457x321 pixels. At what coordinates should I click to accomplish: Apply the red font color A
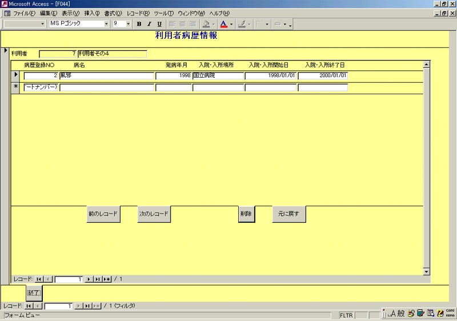coord(223,24)
